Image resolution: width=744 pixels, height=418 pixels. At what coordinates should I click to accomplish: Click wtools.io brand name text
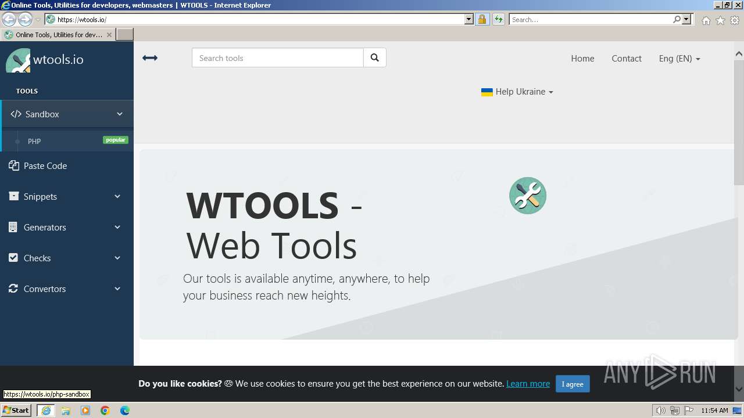pyautogui.click(x=58, y=60)
